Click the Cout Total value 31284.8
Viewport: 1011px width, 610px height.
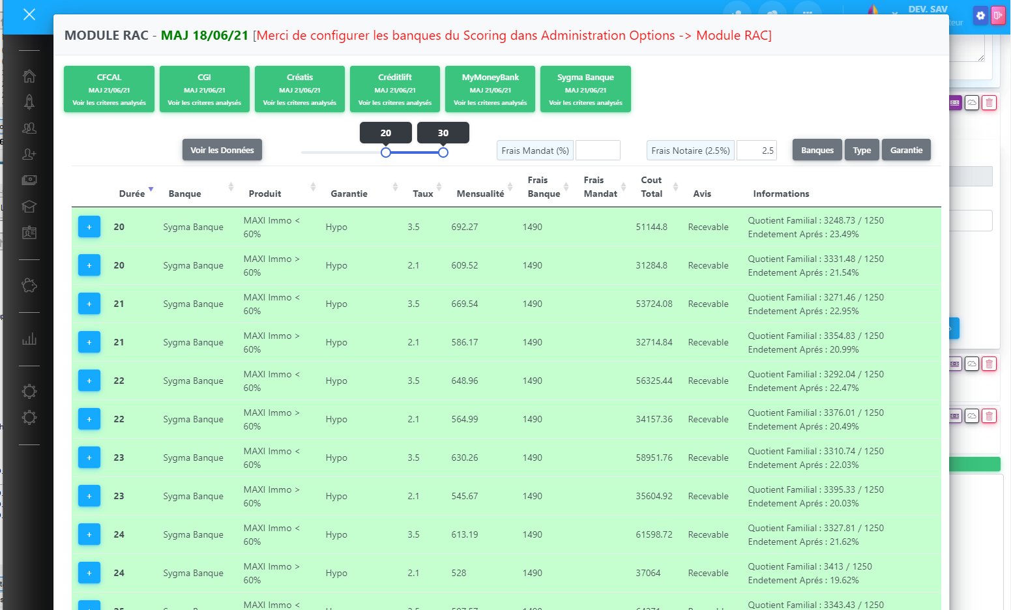coord(651,265)
